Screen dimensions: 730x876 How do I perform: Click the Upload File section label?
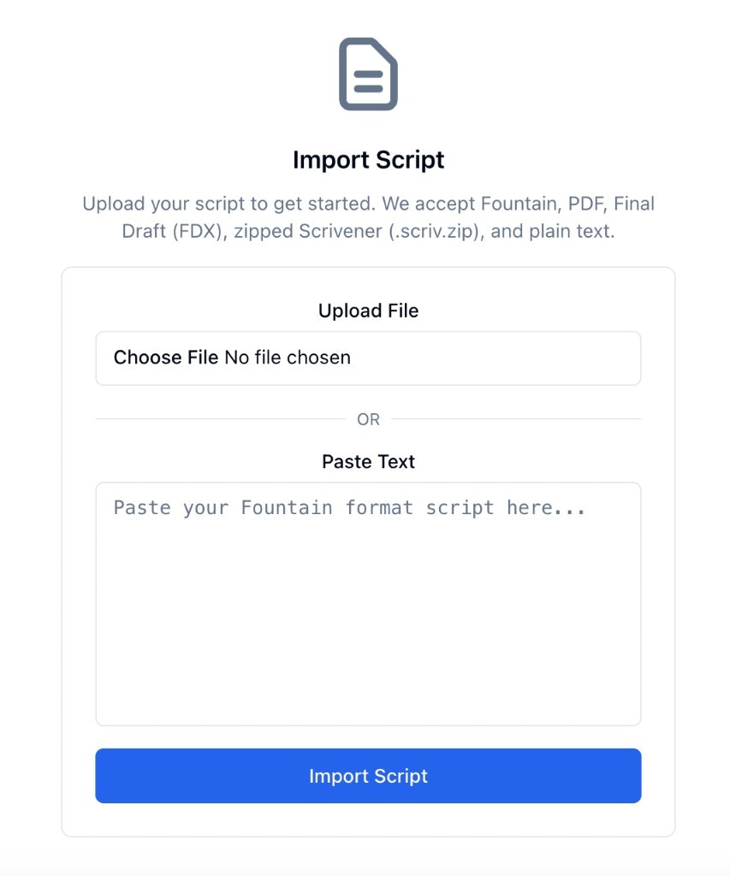click(368, 311)
